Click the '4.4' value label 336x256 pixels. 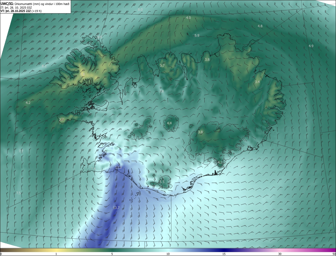click(x=169, y=123)
